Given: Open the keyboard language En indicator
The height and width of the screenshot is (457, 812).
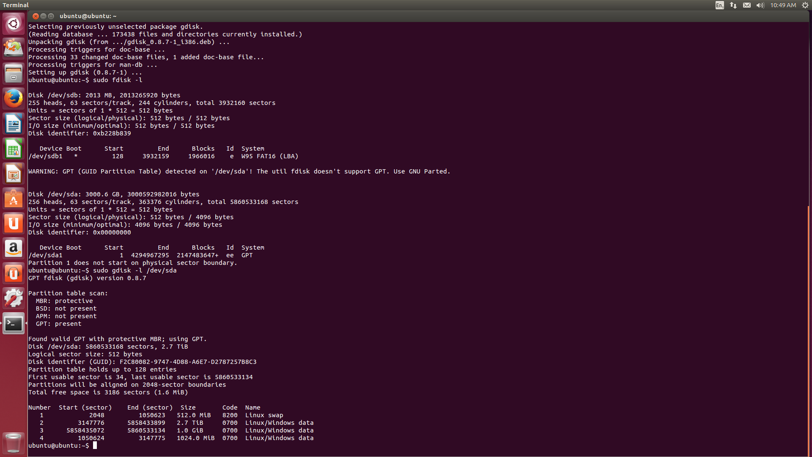Looking at the screenshot, I should coord(719,5).
